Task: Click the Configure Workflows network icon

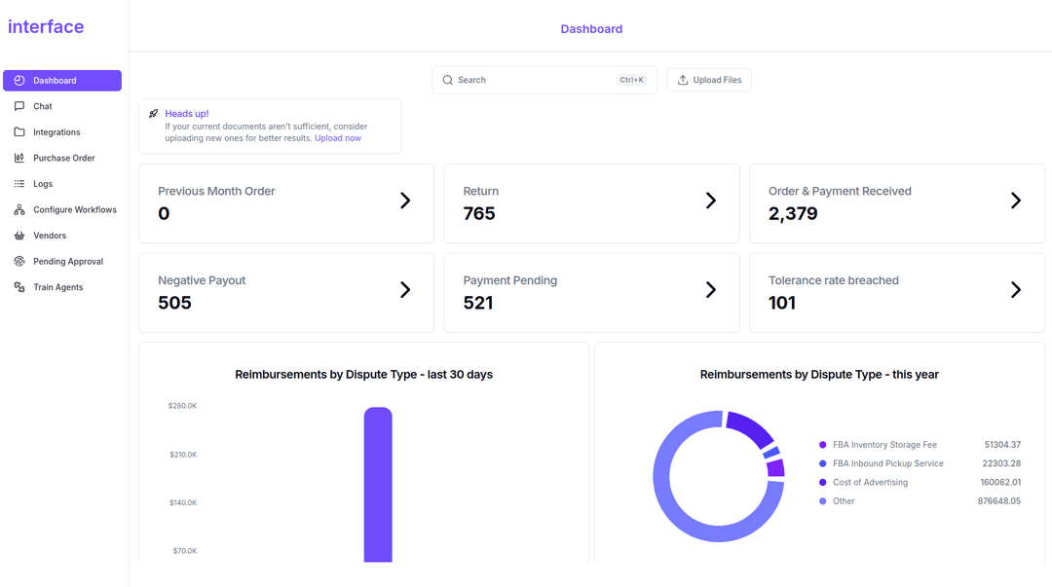Action: coord(19,210)
